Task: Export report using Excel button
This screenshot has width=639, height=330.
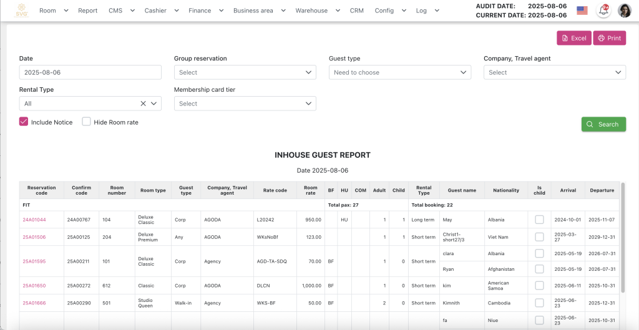Action: pos(573,38)
